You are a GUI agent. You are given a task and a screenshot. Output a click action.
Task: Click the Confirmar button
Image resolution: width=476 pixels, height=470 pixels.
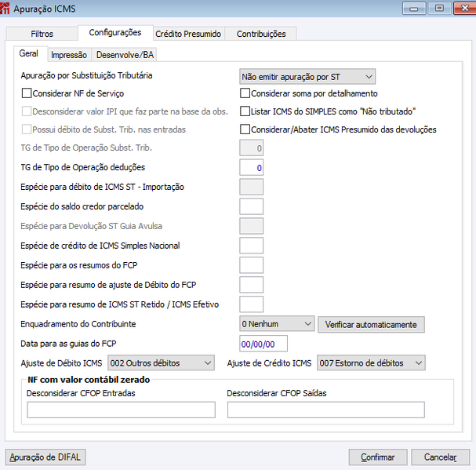click(378, 457)
